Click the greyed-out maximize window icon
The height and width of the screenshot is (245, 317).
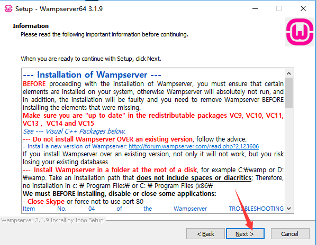tap(279, 8)
